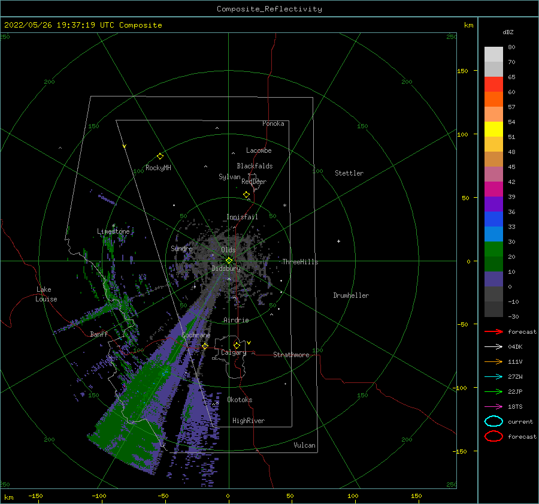Pick the 57 to 60 dBZ orange swatch

pos(493,99)
